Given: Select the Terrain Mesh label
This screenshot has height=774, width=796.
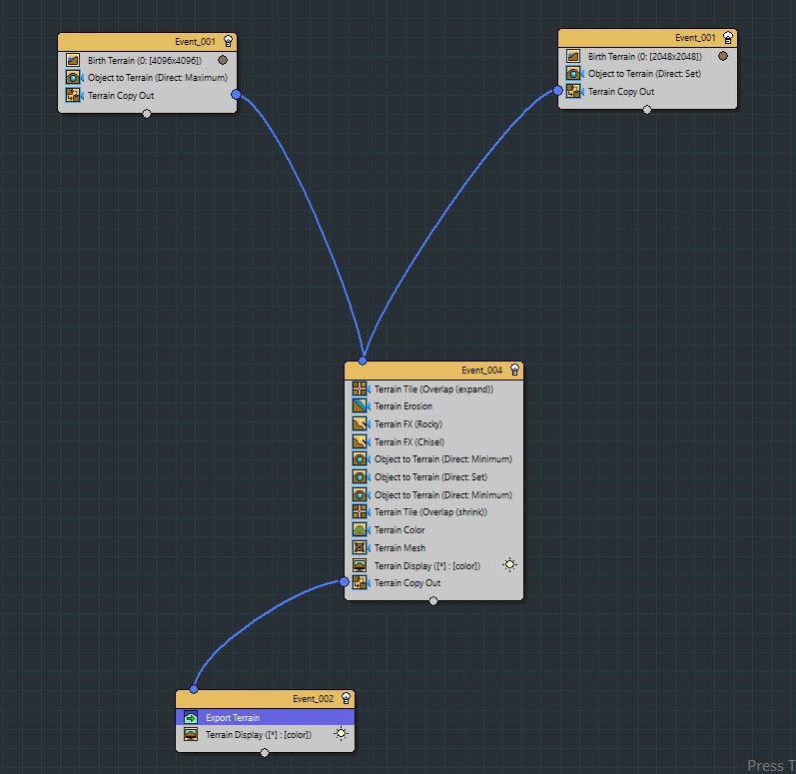Looking at the screenshot, I should (400, 547).
